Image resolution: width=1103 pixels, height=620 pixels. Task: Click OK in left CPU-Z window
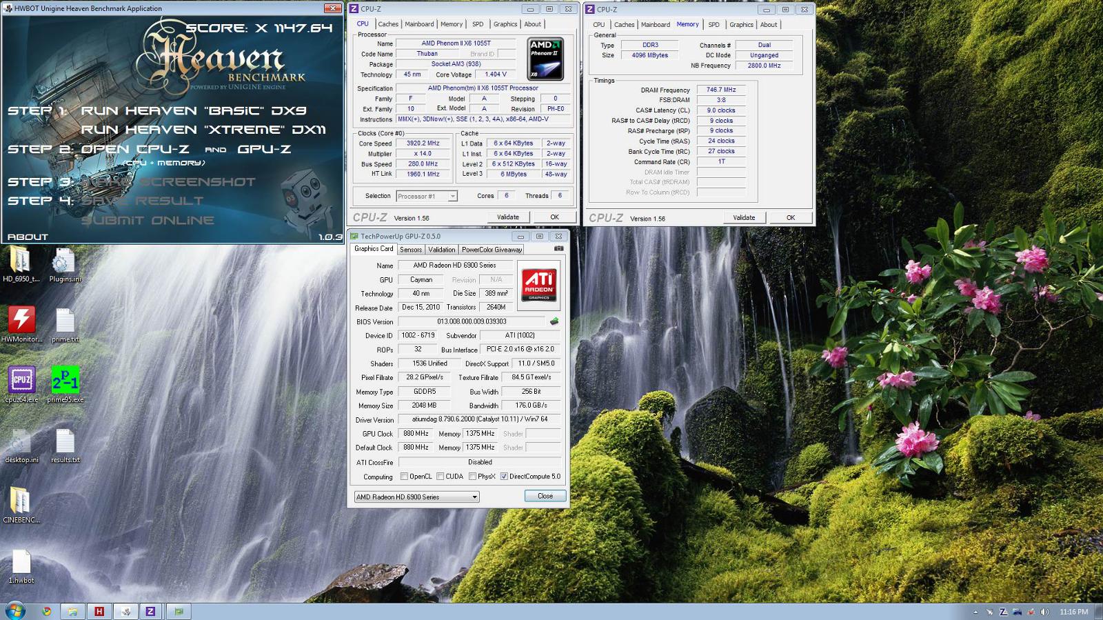coord(554,217)
